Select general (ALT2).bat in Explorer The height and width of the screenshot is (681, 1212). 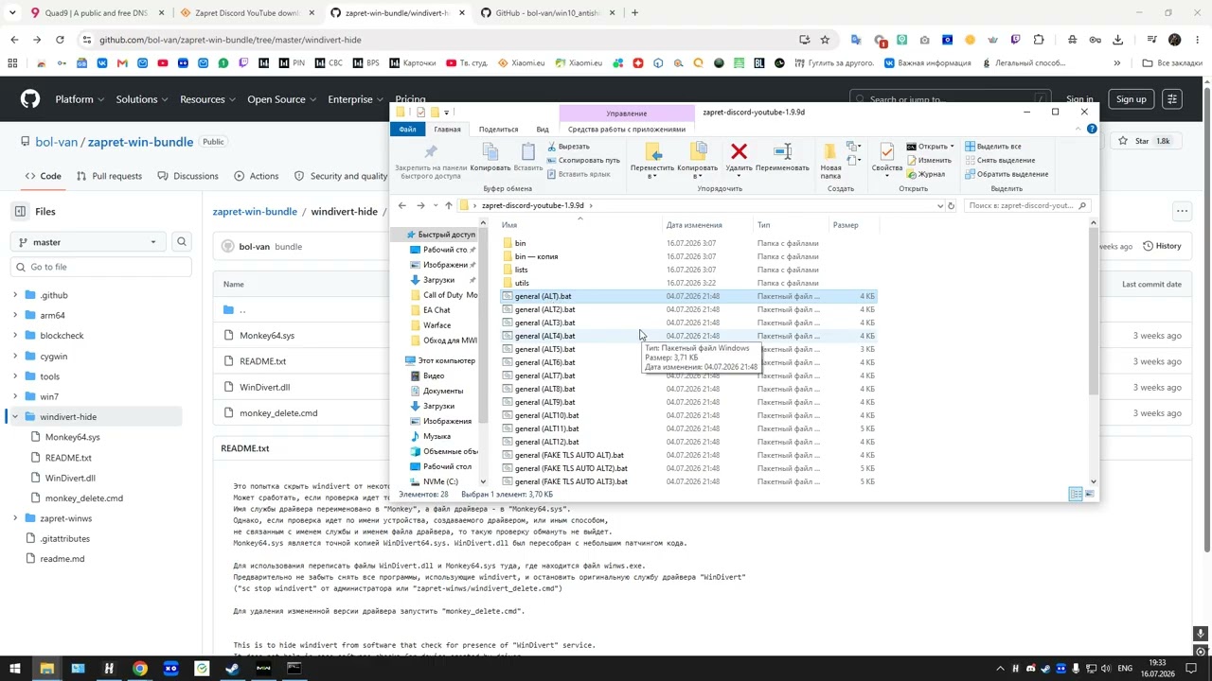(544, 309)
